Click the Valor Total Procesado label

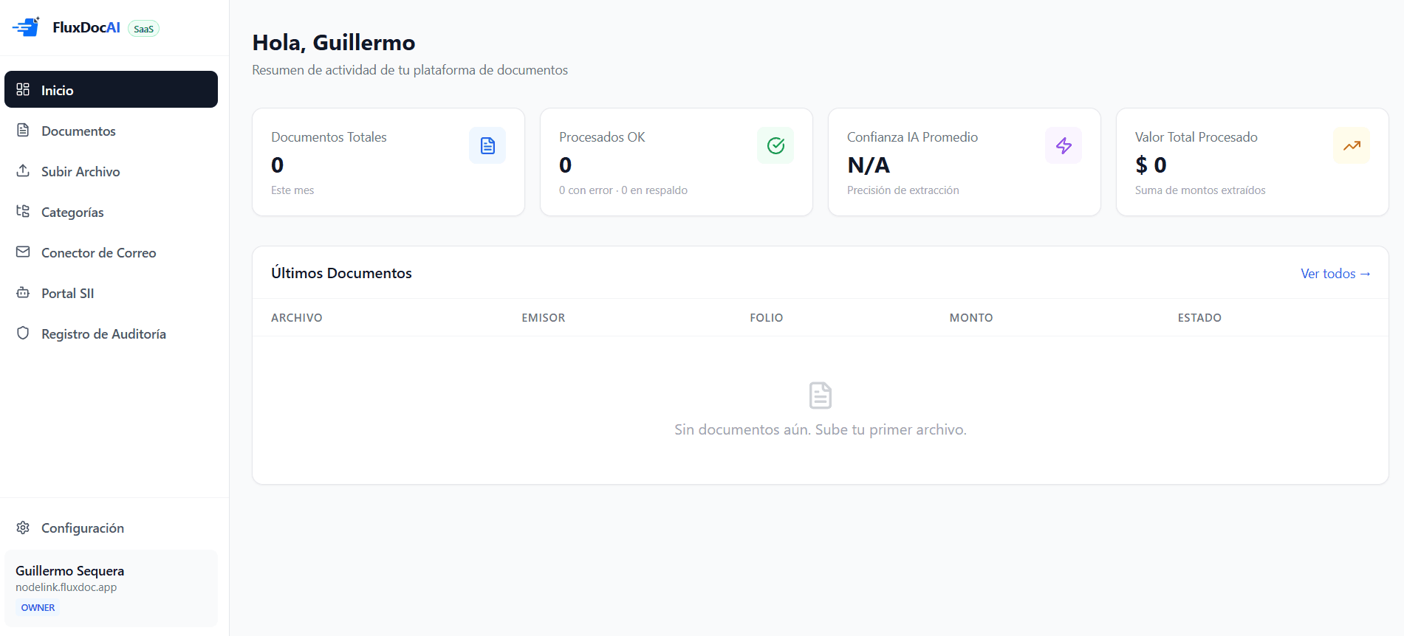coord(1196,137)
